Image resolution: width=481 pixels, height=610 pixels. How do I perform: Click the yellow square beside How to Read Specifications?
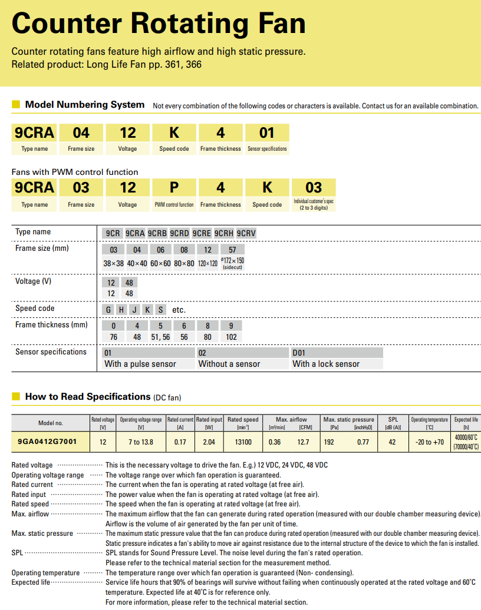pos(16,397)
